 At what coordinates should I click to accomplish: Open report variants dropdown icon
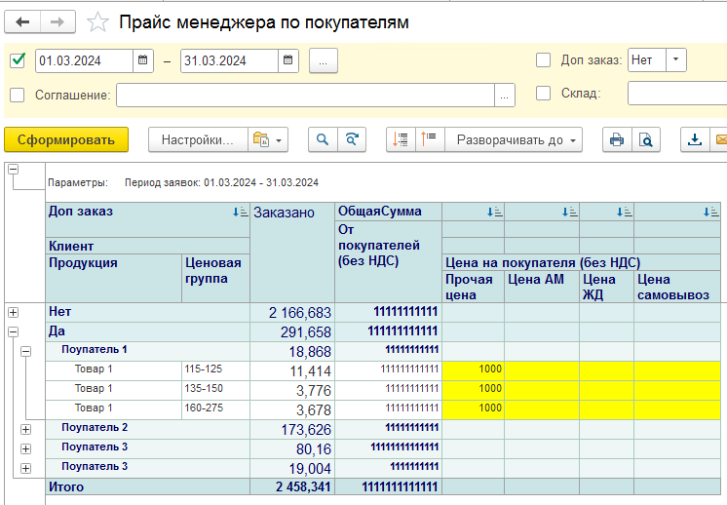point(268,139)
